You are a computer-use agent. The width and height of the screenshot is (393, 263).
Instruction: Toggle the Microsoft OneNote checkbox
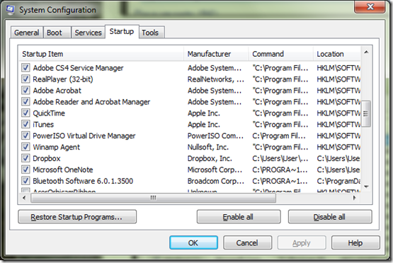[25, 169]
